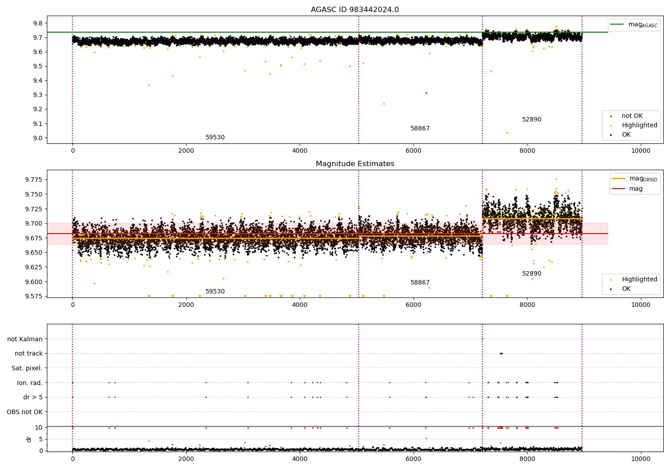This screenshot has height=469, width=670.
Task: Click the 9.8 y-axis tick label
Action: (38, 23)
